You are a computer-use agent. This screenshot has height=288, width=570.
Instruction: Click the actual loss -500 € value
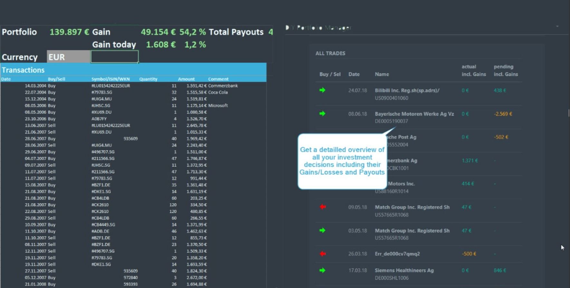(x=469, y=254)
